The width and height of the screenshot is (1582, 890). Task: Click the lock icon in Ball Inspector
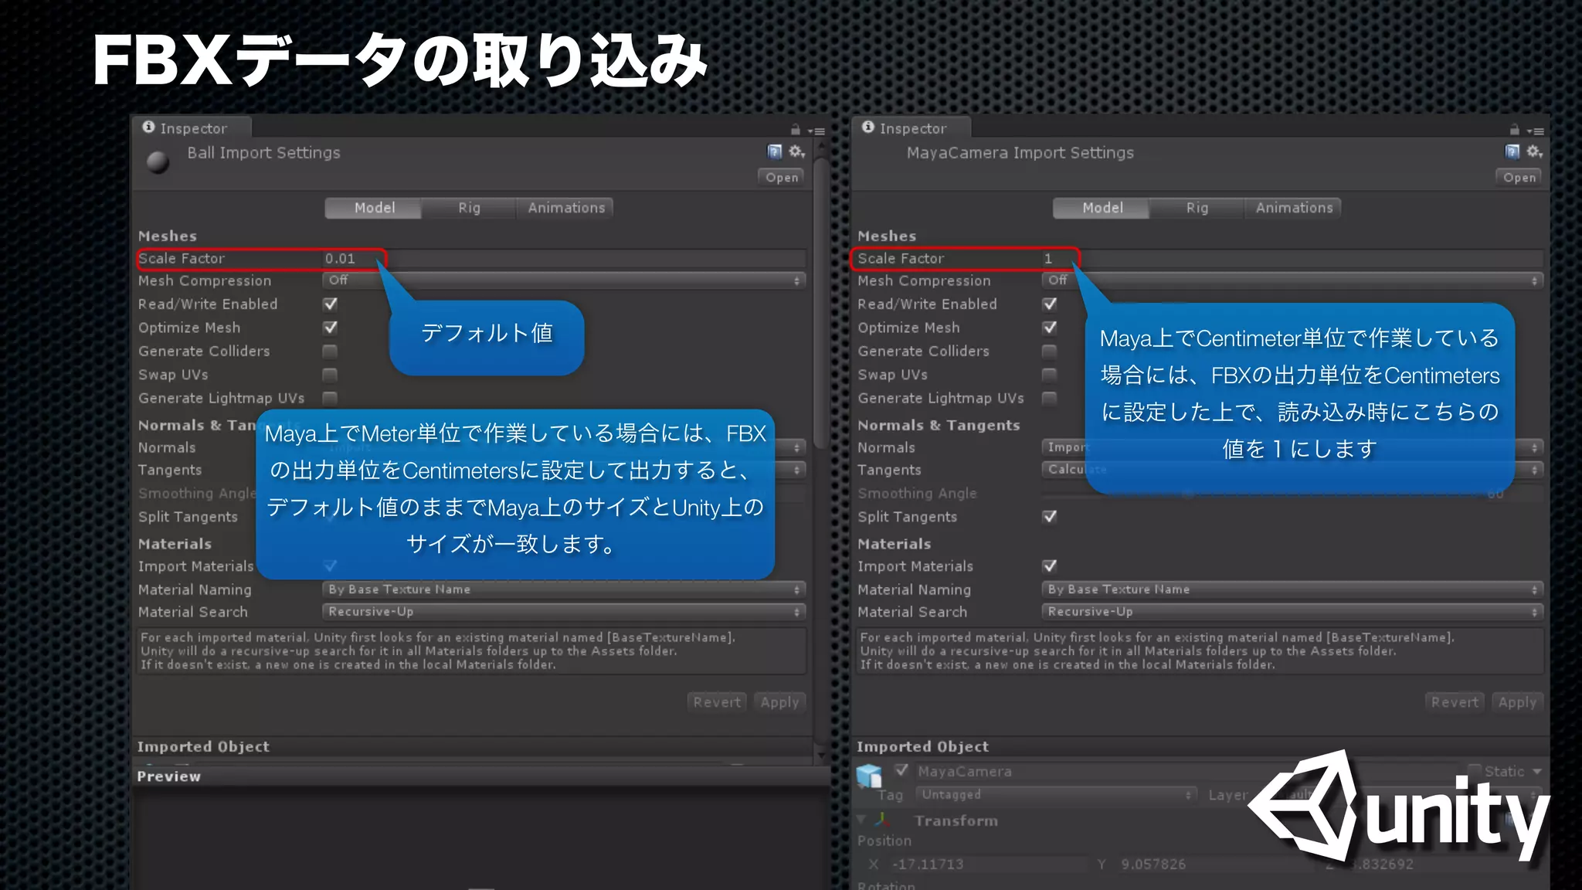coord(796,130)
